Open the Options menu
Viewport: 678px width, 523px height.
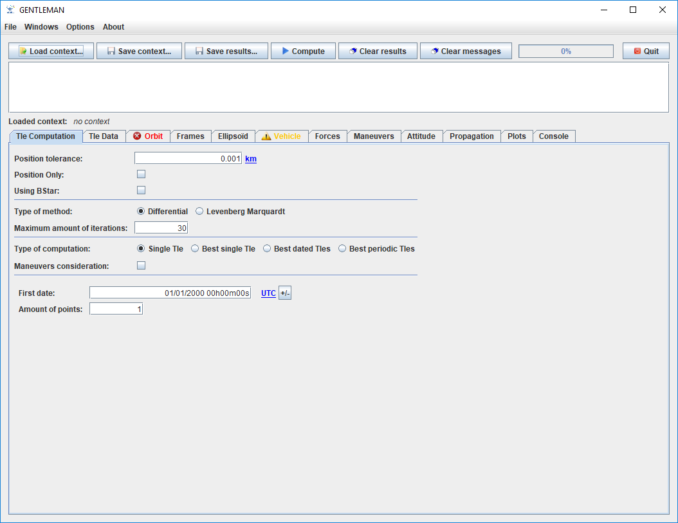80,27
